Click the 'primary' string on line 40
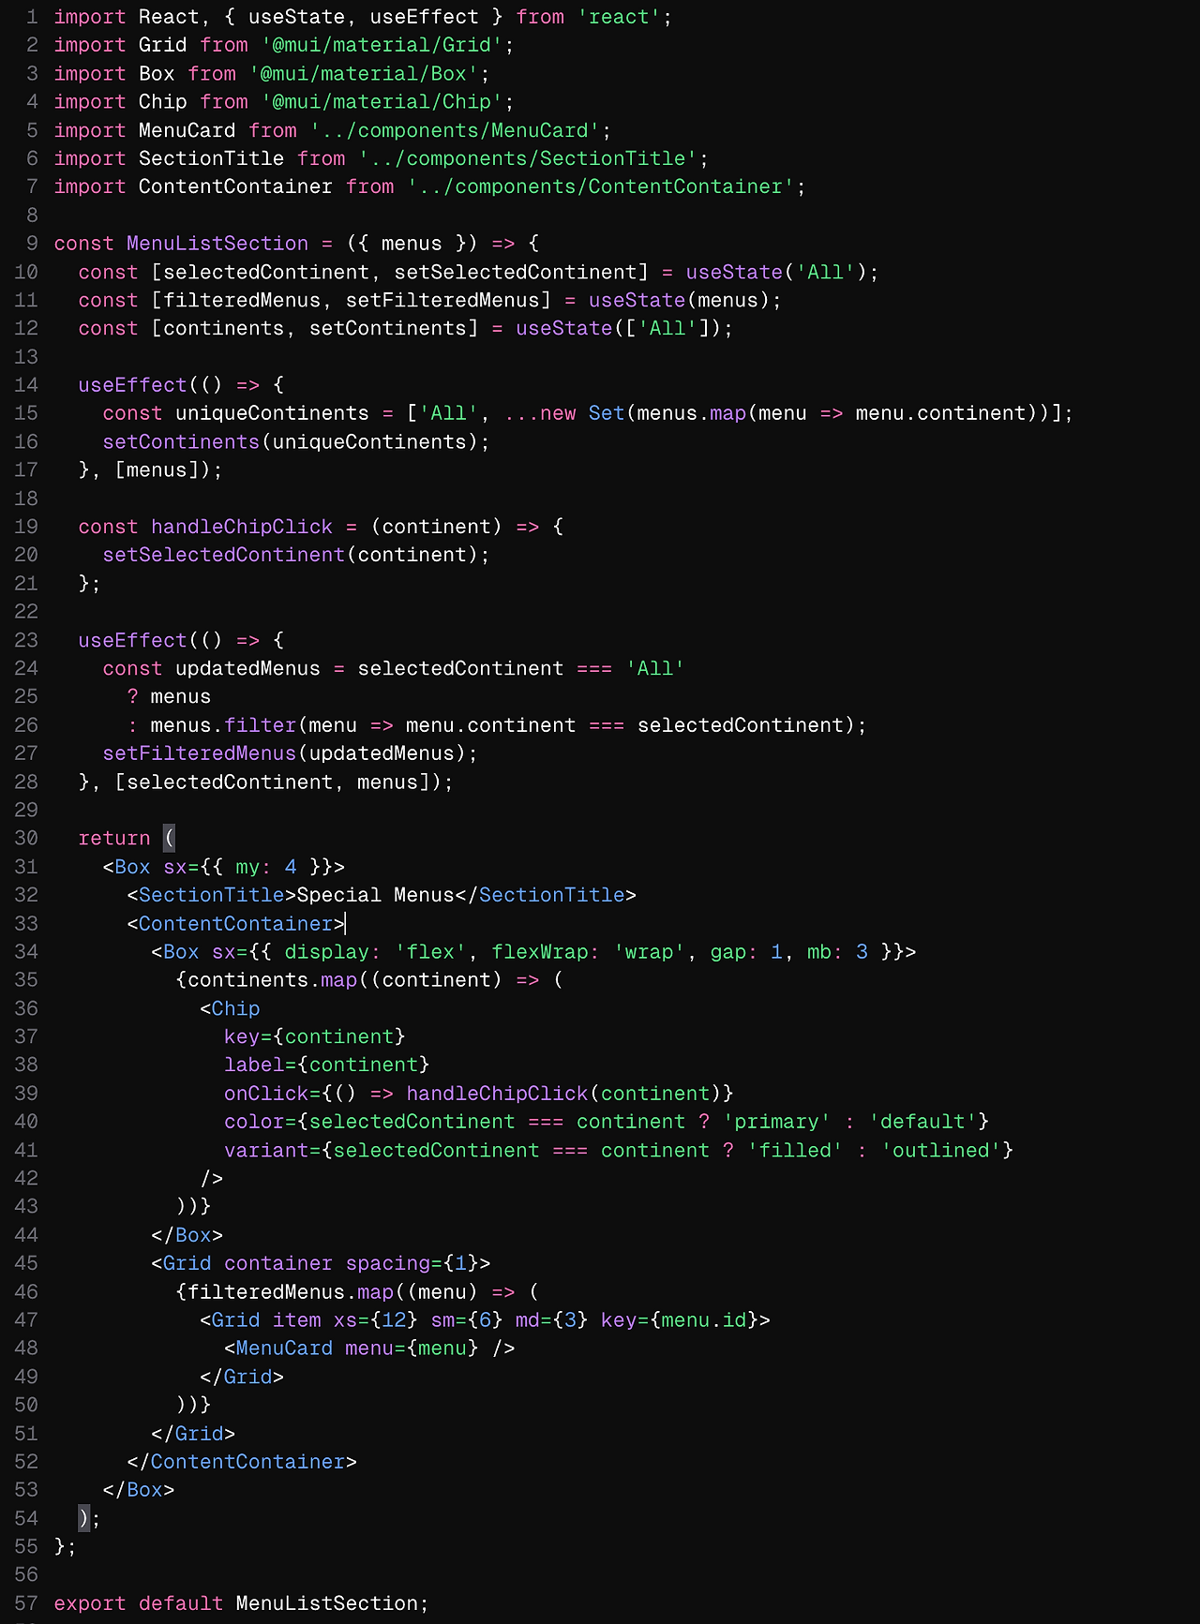The width and height of the screenshot is (1200, 1624). pos(777,1122)
